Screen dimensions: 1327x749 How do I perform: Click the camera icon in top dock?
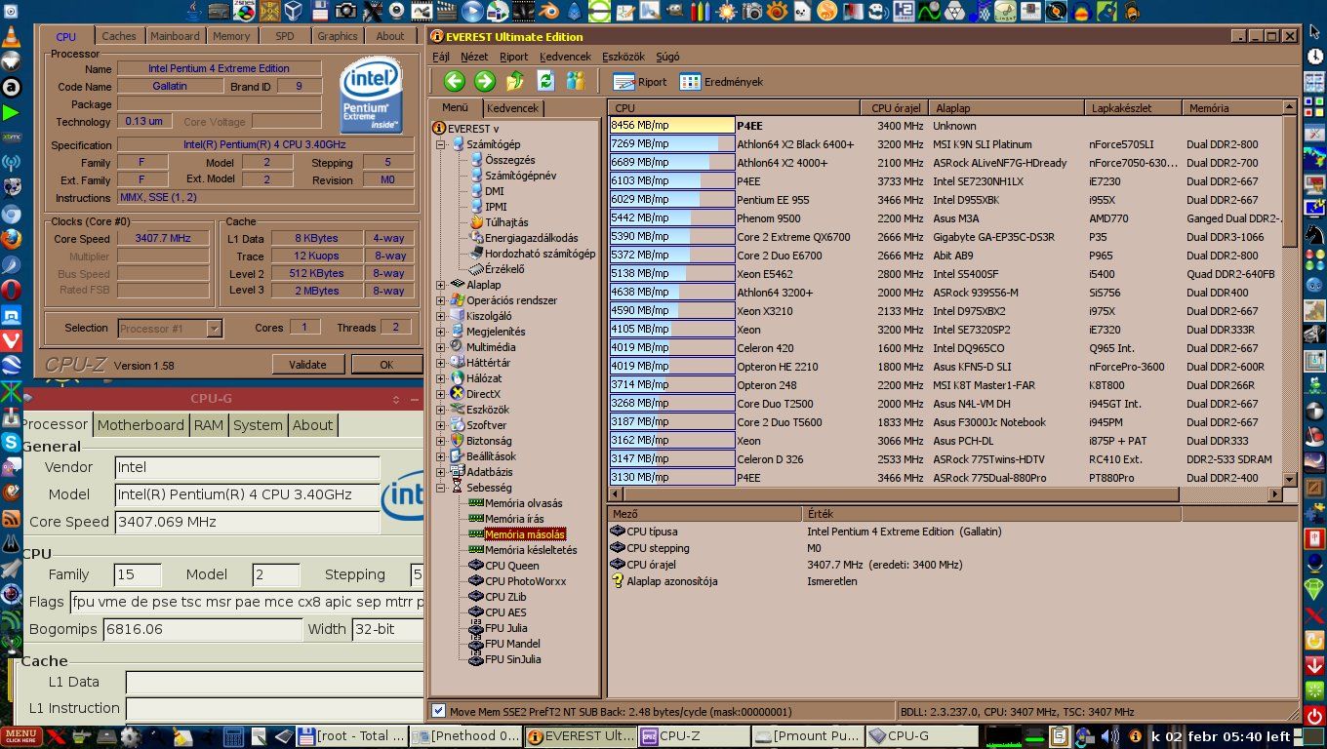[346, 11]
